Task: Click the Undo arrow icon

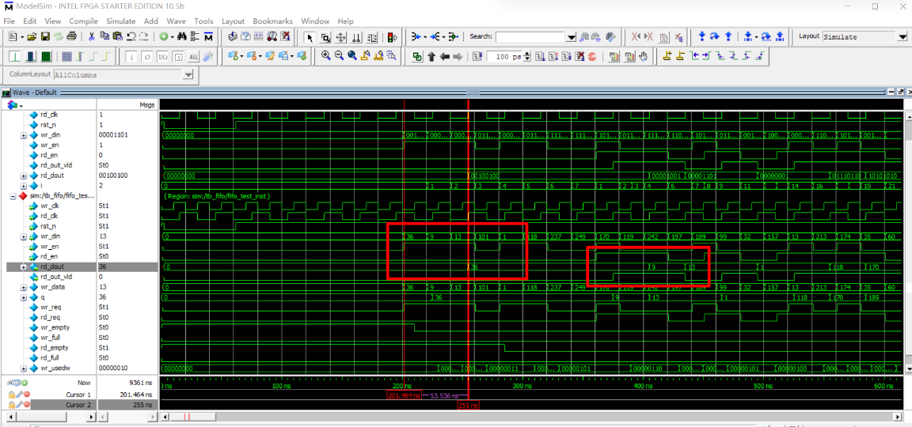Action: [x=131, y=36]
